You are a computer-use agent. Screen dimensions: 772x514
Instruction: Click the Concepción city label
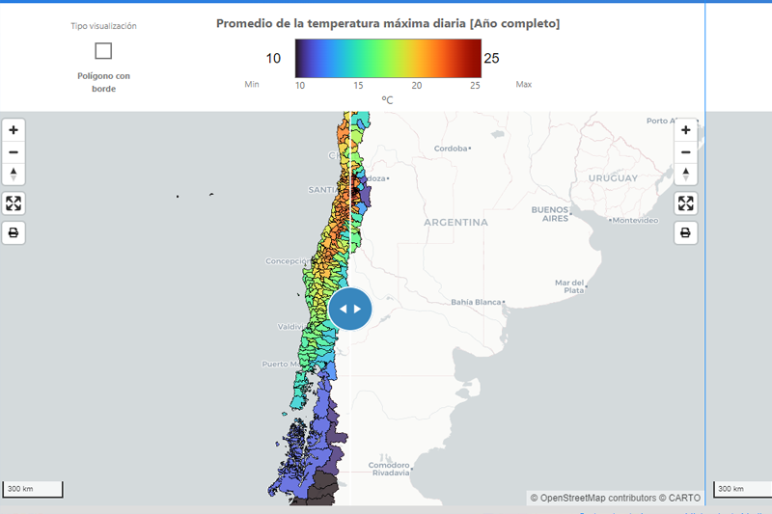[x=288, y=260]
